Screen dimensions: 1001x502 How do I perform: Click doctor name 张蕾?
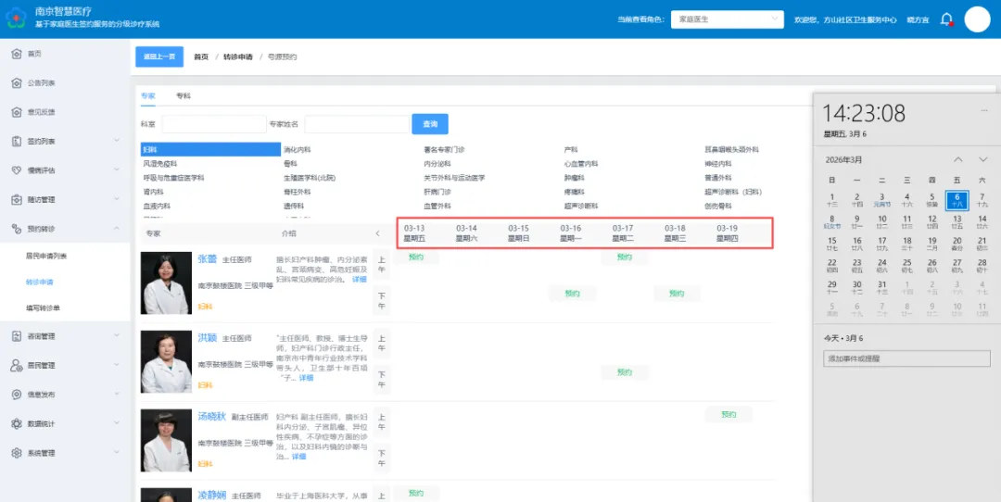pos(207,259)
